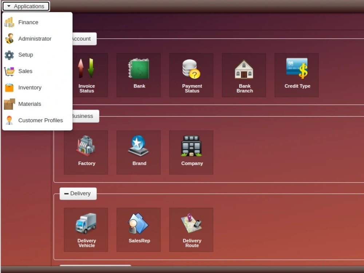
Task: Click the Credit Type label text
Action: click(x=297, y=86)
